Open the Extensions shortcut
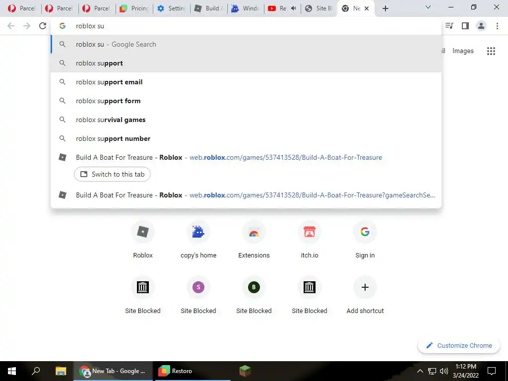This screenshot has height=381, width=508. [x=254, y=240]
